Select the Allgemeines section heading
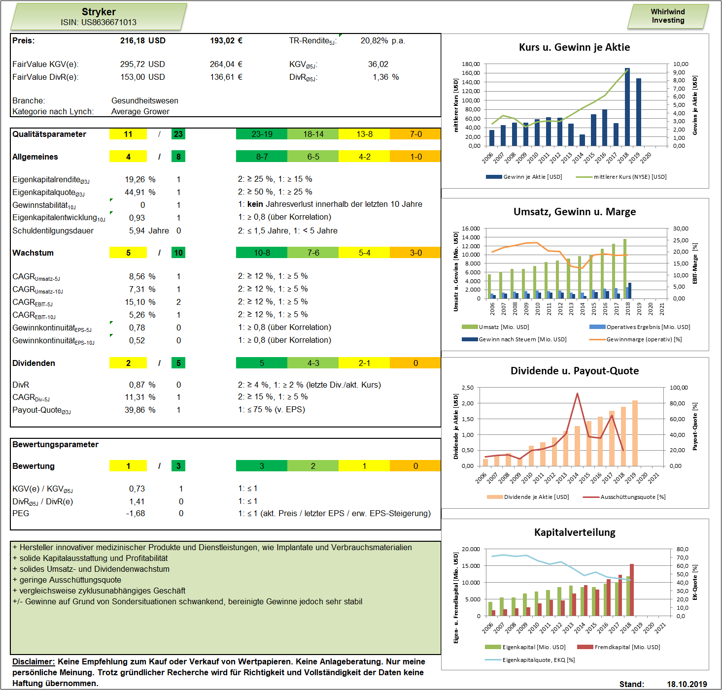722x690 pixels. [x=35, y=157]
